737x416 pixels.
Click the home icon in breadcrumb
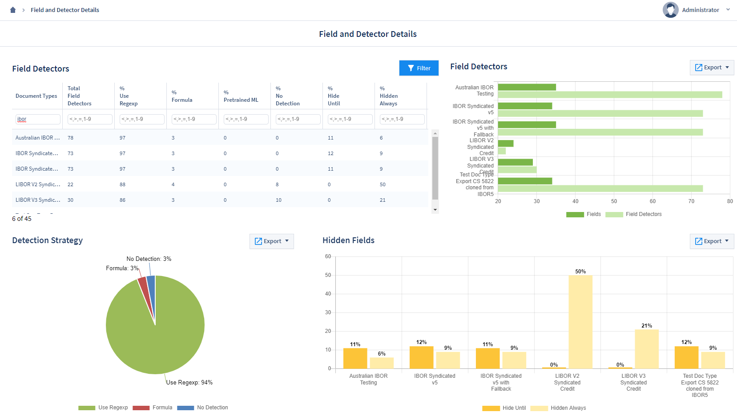tap(13, 10)
